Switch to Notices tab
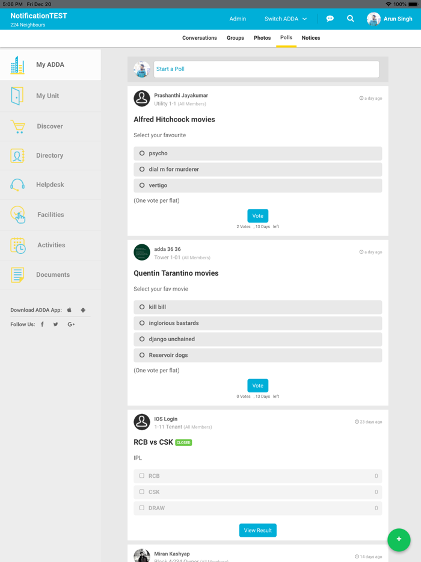The width and height of the screenshot is (421, 562). point(311,38)
